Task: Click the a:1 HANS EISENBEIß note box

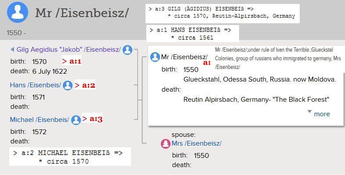Action: pyautogui.click(x=192, y=33)
